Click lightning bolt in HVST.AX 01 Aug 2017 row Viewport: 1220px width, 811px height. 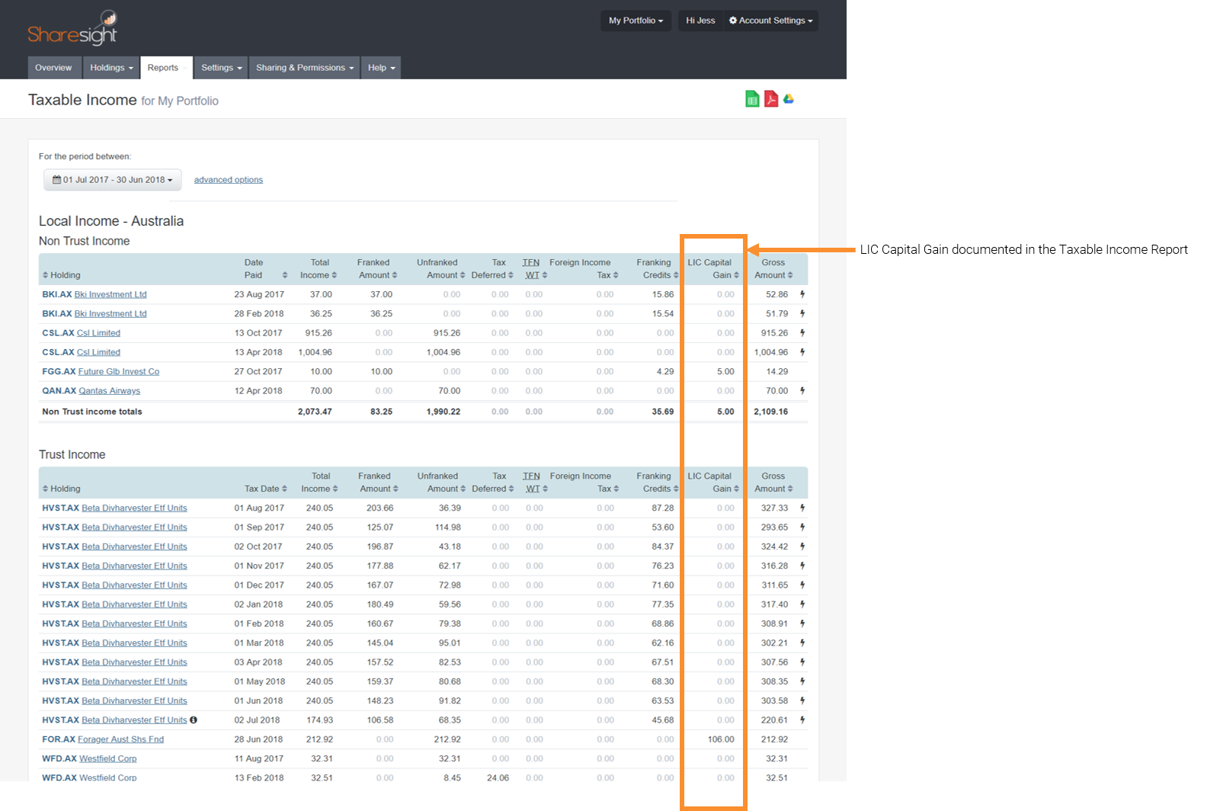point(802,508)
